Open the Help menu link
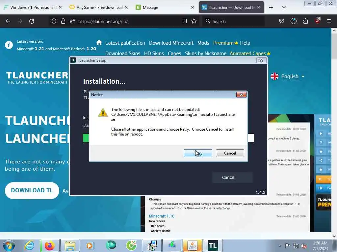The width and height of the screenshot is (337, 252). click(245, 43)
